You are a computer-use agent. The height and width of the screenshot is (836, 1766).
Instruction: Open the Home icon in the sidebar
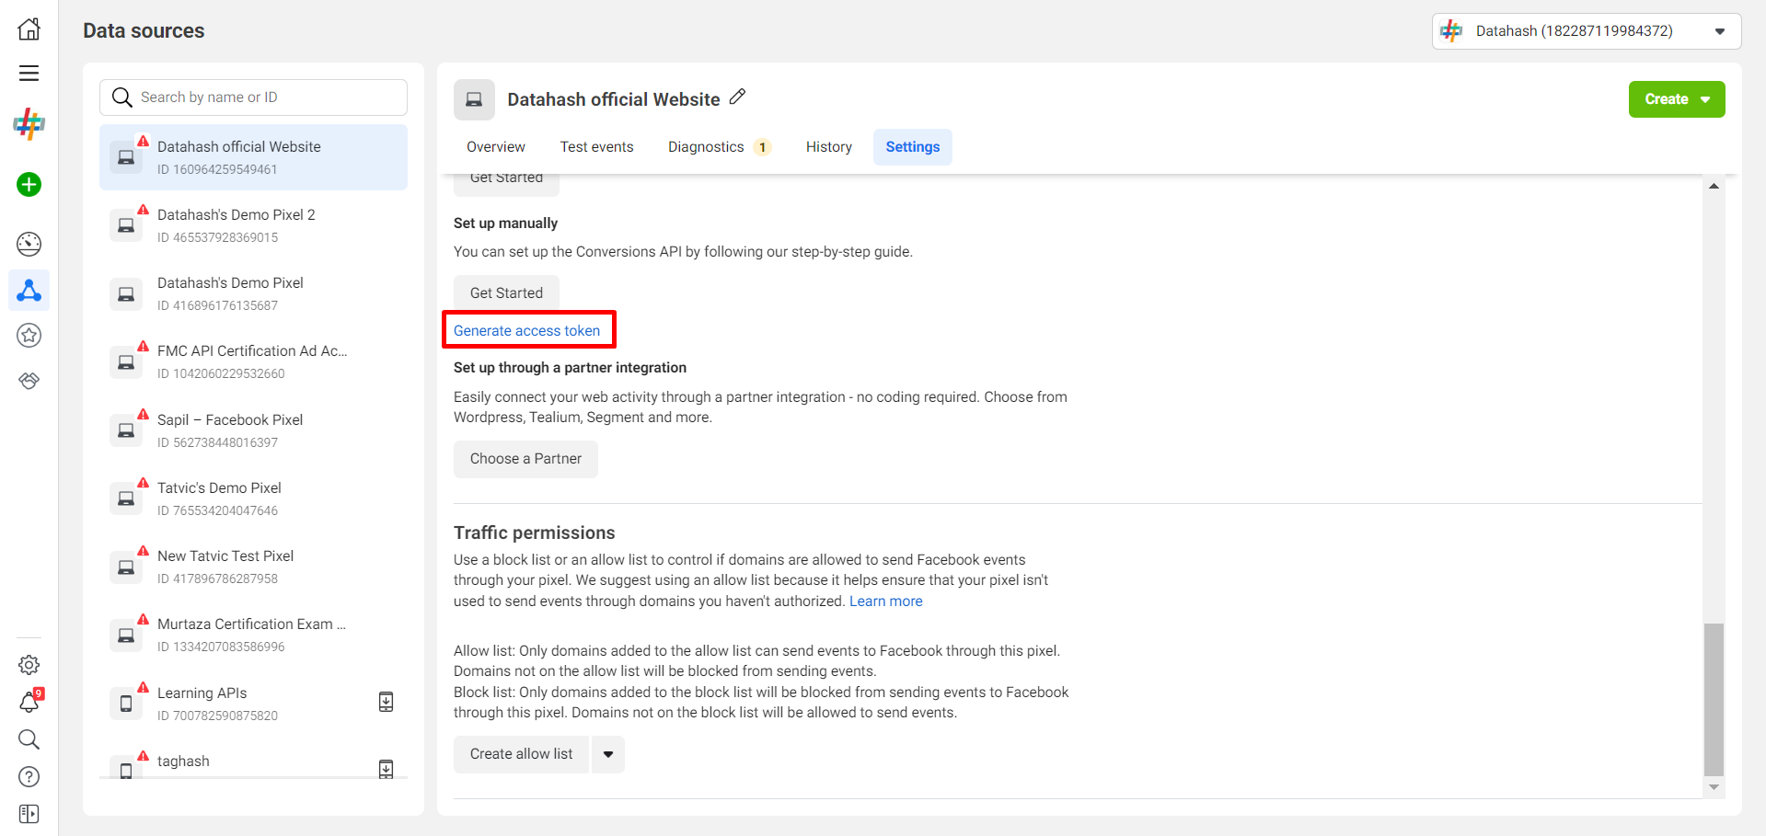29,29
